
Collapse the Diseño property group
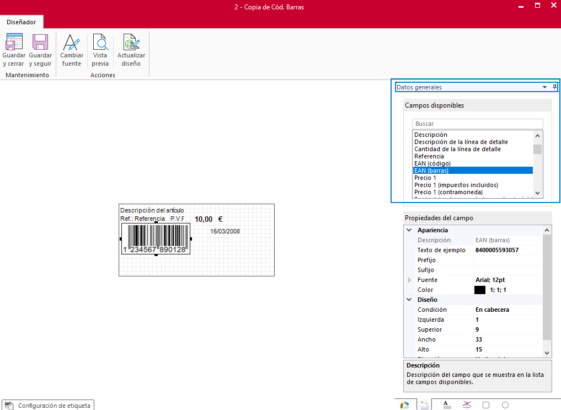(x=409, y=300)
